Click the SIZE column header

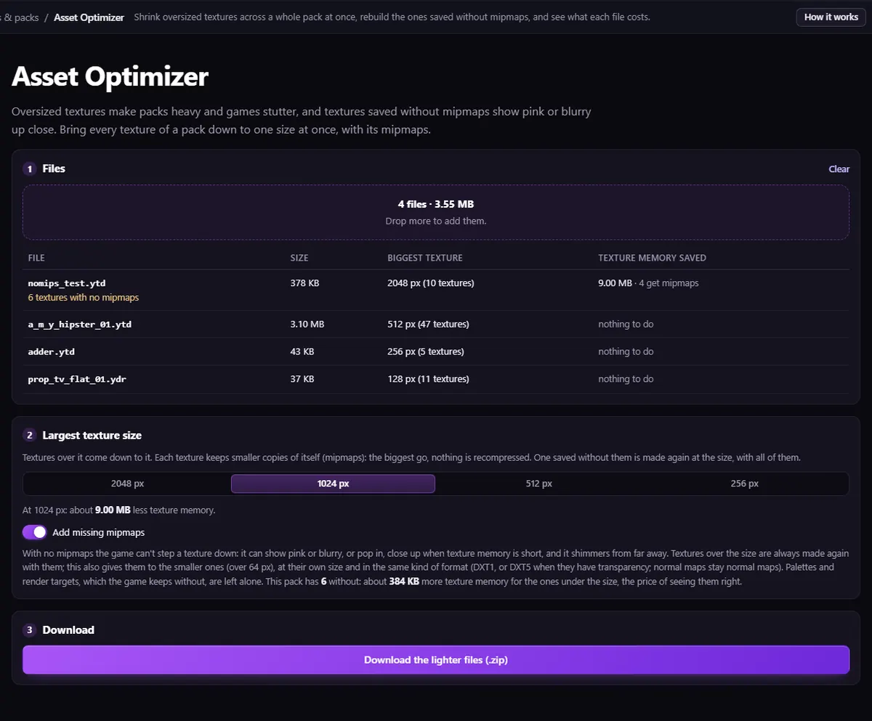299,258
